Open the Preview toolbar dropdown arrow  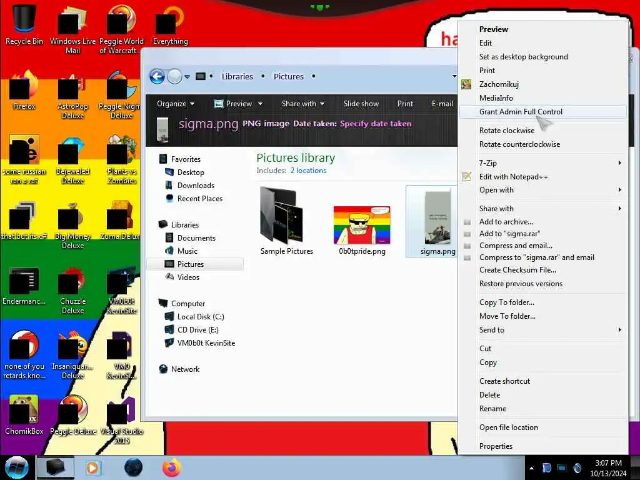pos(260,104)
